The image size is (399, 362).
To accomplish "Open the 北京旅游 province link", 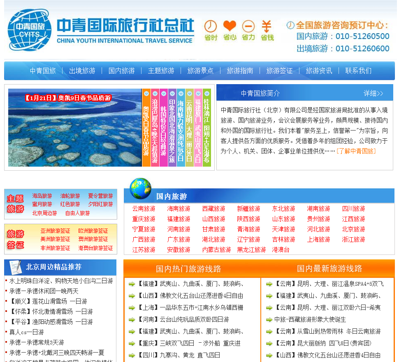I will point(353,229).
